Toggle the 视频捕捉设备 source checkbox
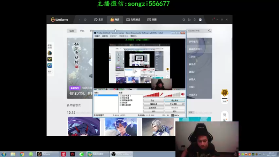This screenshot has width=279, height=157. pos(121,100)
